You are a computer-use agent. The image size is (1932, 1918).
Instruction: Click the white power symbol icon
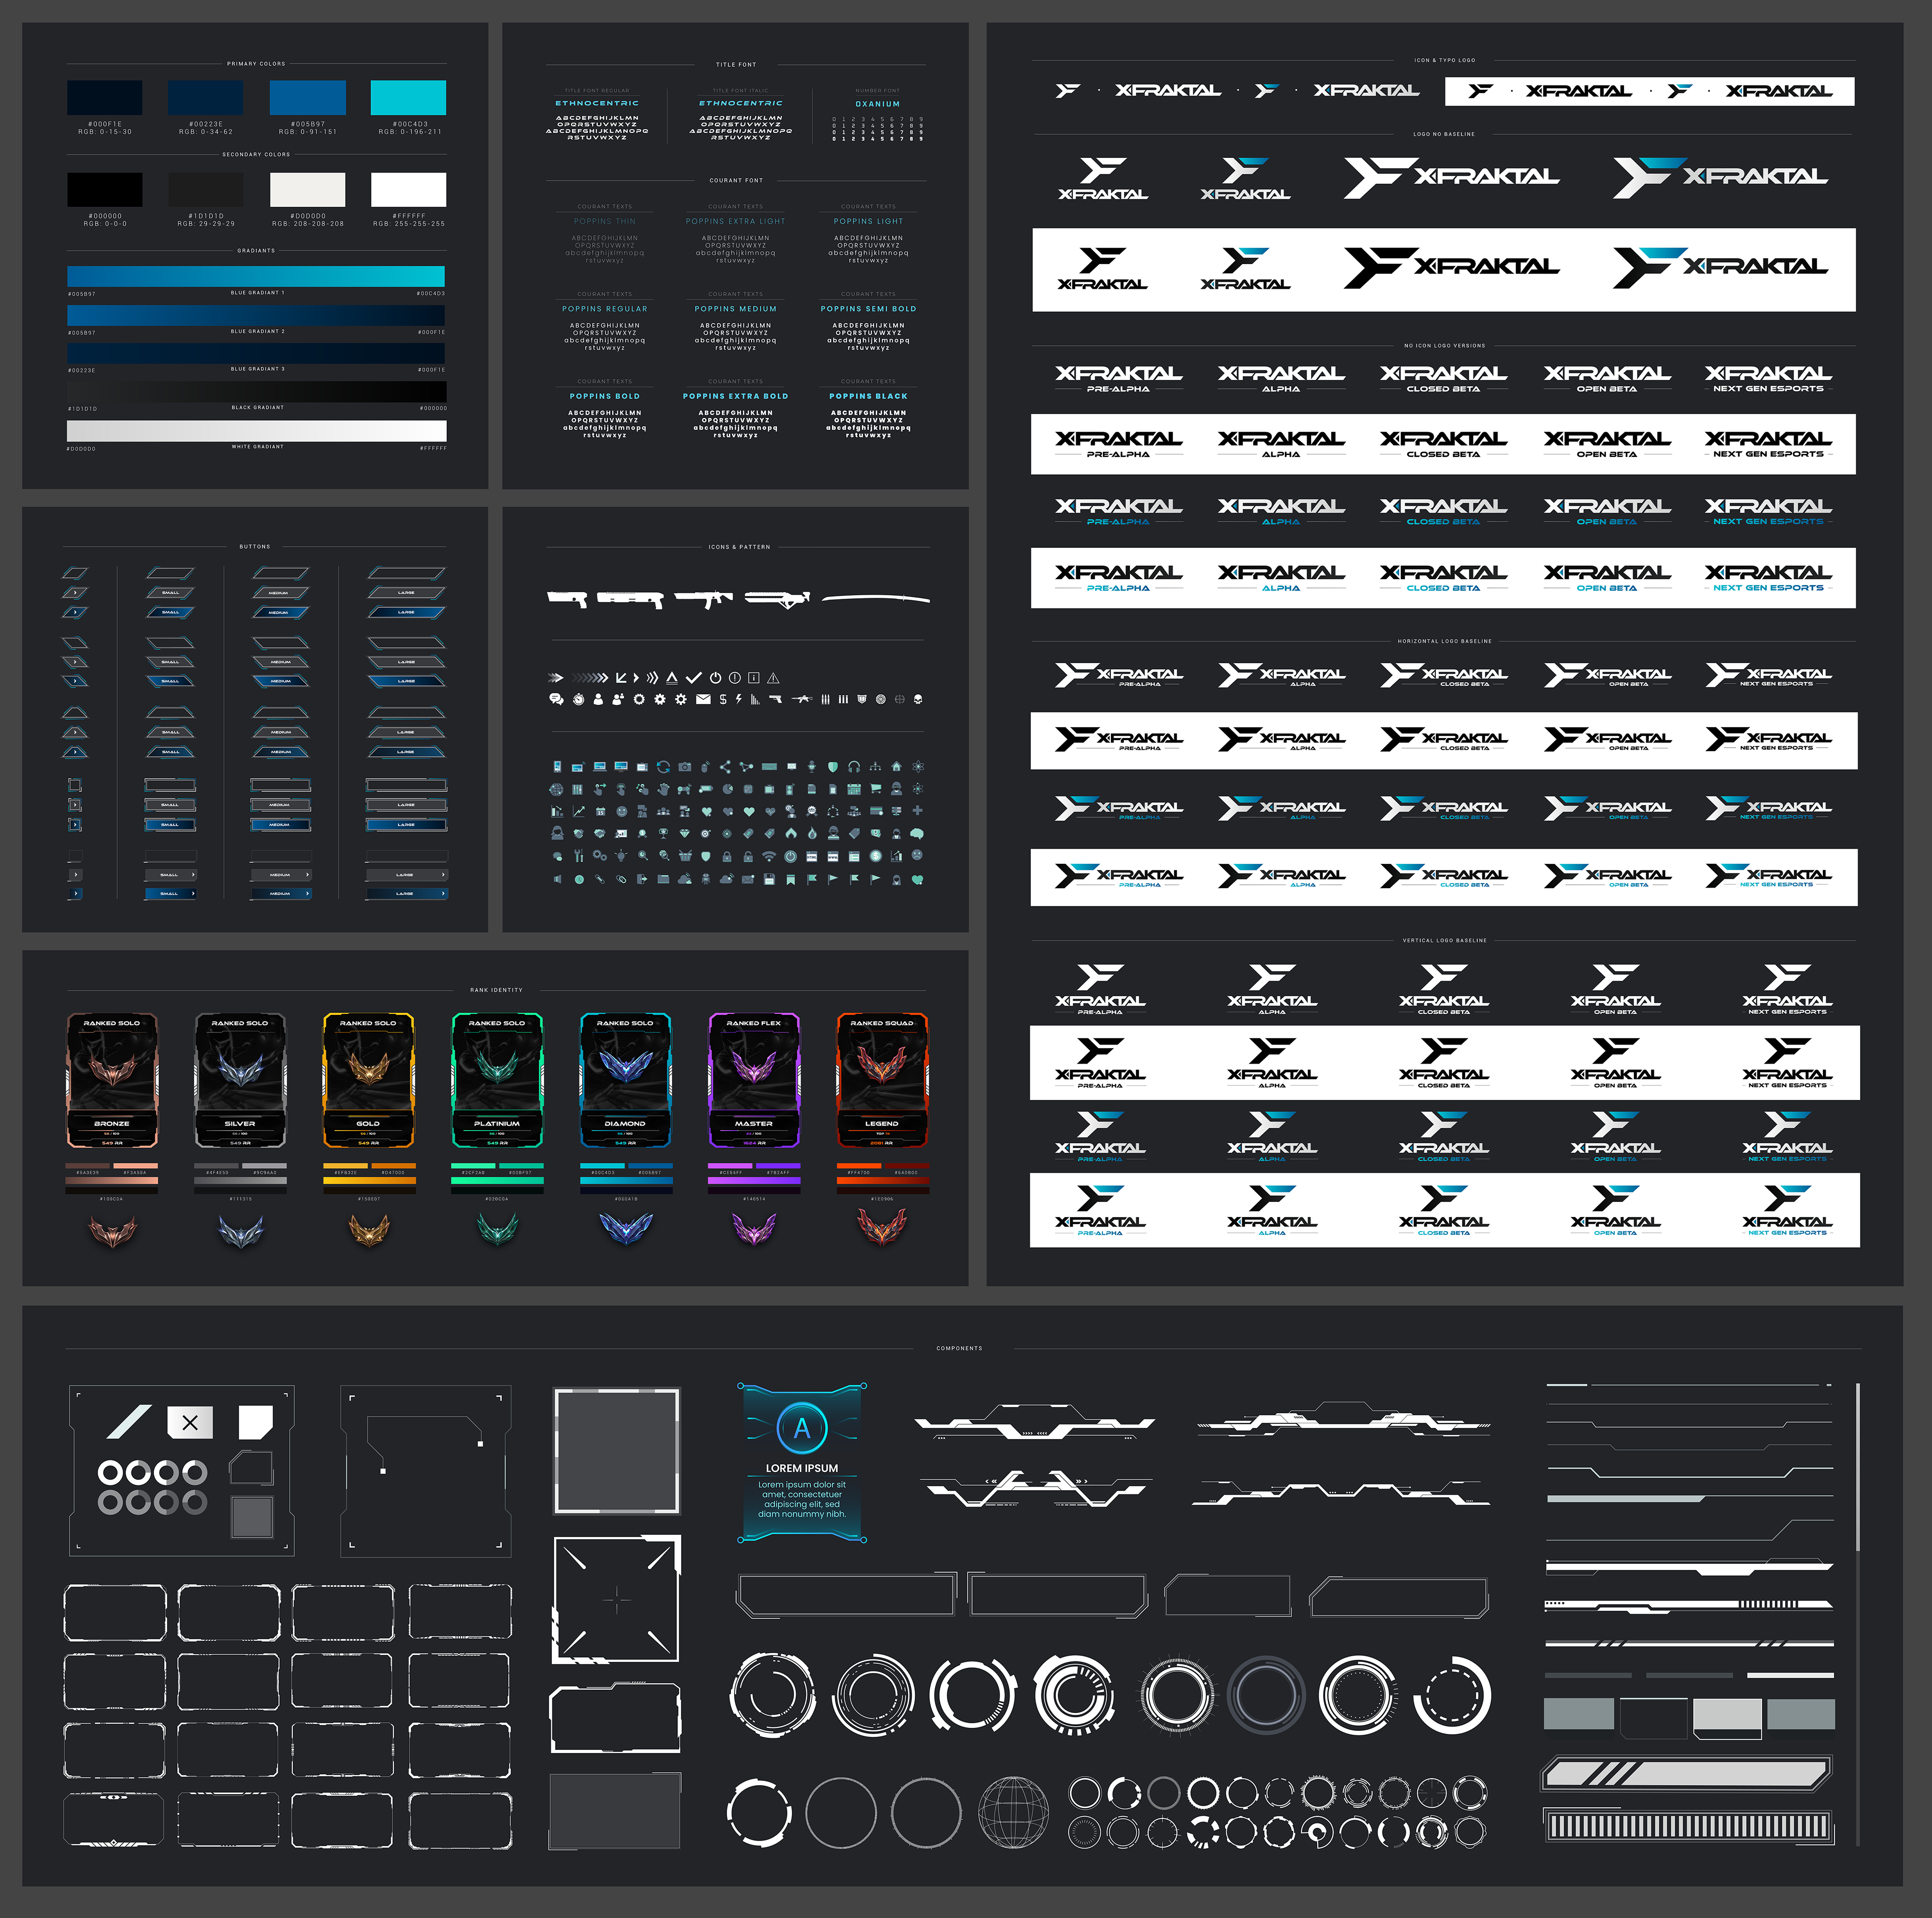pos(716,678)
